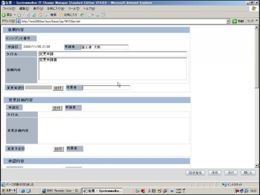Click the 日付 button beside 申請日 in 変更計画内容
The height and width of the screenshot is (195, 260).
57,108
